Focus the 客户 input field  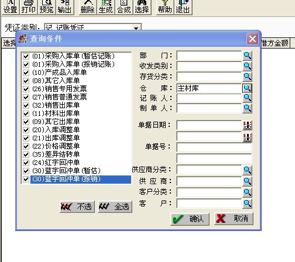coord(209,204)
